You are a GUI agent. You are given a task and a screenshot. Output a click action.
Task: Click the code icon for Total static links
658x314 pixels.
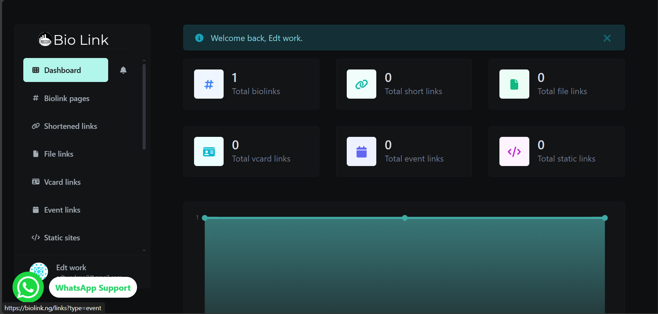[514, 151]
